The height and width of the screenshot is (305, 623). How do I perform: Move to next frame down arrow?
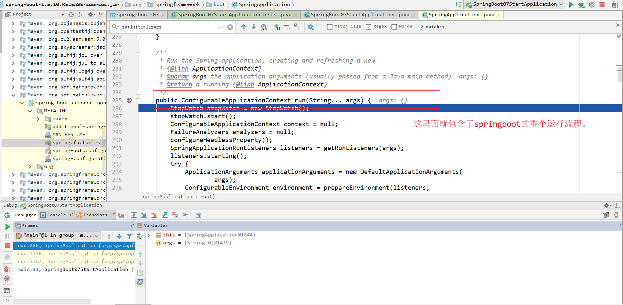pyautogui.click(x=119, y=236)
